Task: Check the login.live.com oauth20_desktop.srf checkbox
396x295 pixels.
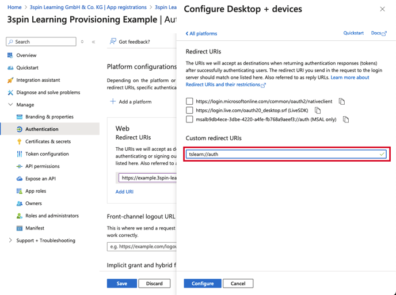Action: coord(189,110)
